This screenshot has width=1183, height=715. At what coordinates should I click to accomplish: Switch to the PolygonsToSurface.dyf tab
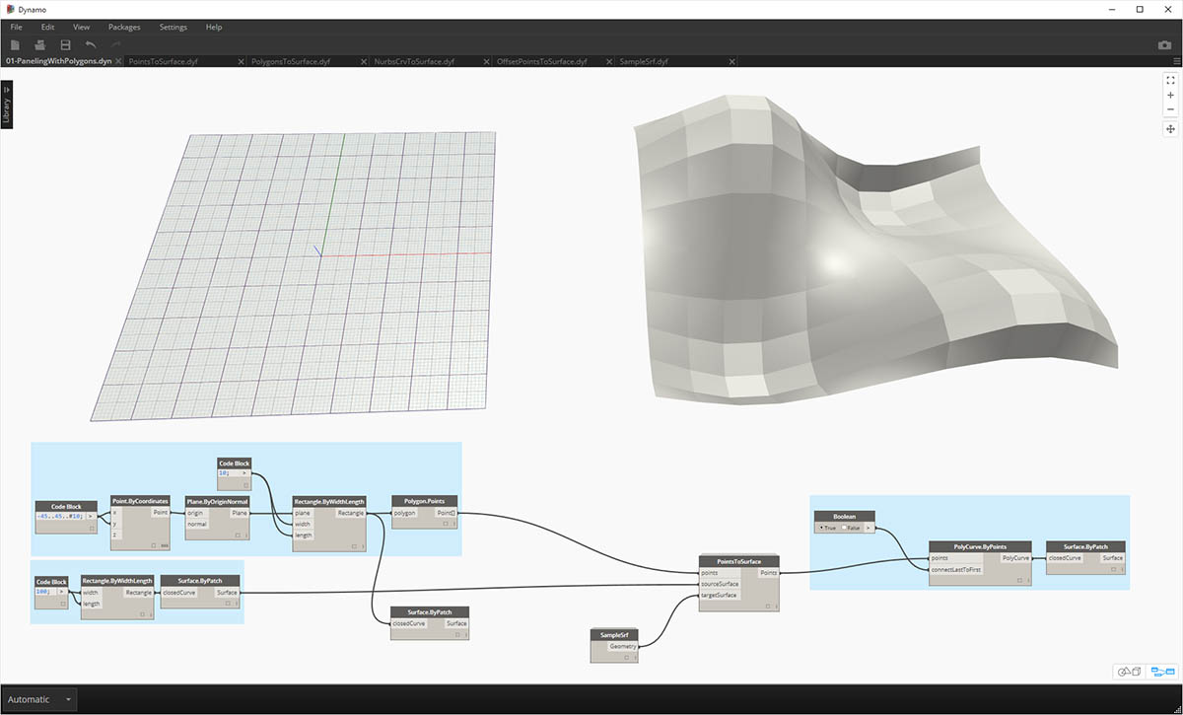[291, 61]
